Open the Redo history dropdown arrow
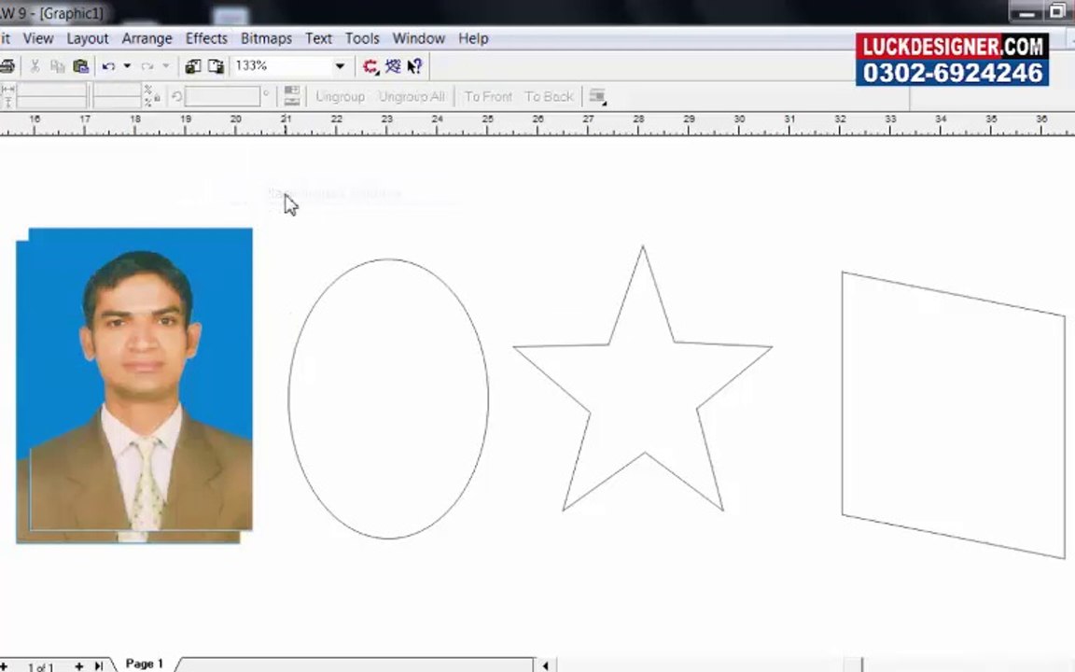This screenshot has width=1075, height=672. [166, 66]
